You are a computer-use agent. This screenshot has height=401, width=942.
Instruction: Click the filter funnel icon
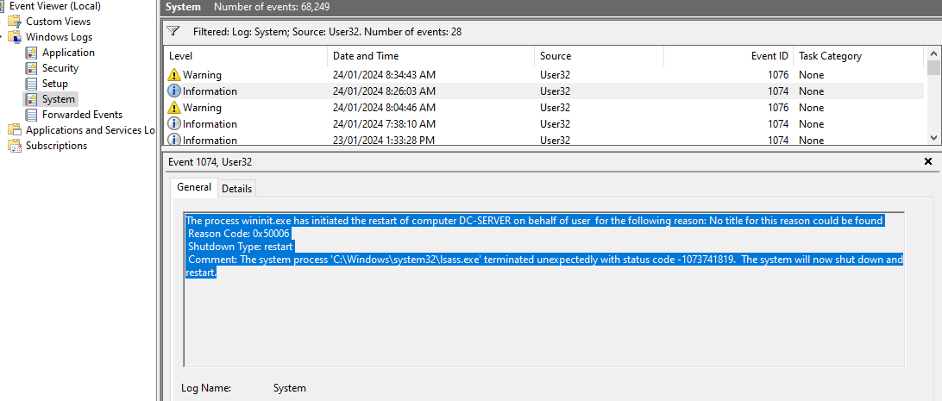[173, 31]
